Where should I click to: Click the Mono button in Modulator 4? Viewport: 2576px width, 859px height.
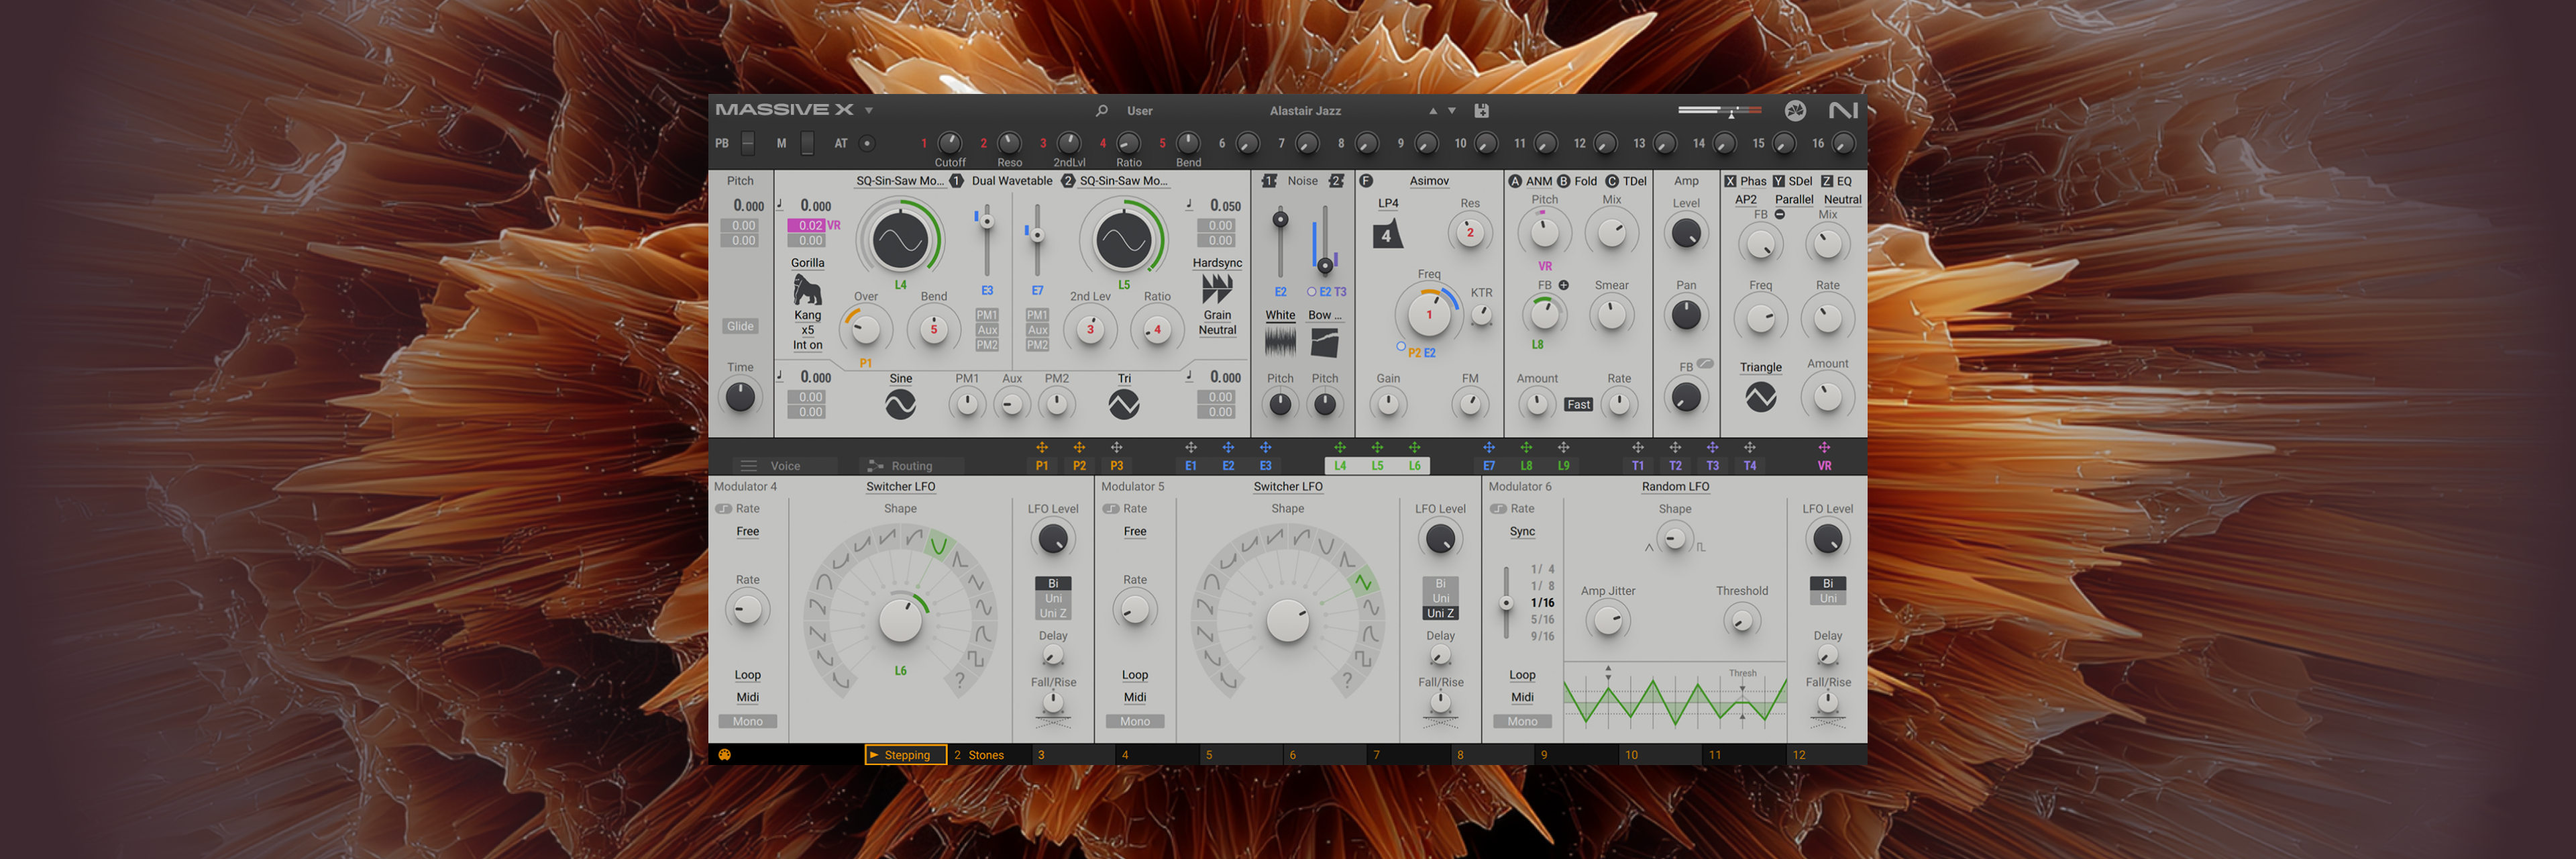click(x=747, y=722)
